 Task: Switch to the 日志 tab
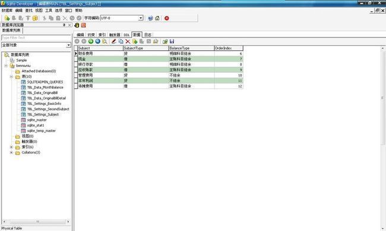148,35
